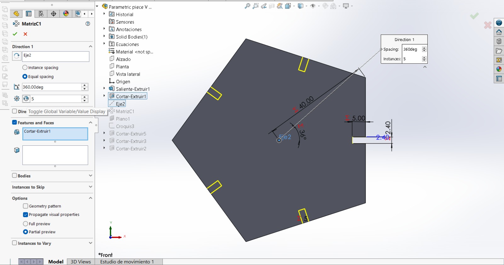The image size is (504, 265).
Task: Switch to the Model tab
Action: [x=56, y=262]
